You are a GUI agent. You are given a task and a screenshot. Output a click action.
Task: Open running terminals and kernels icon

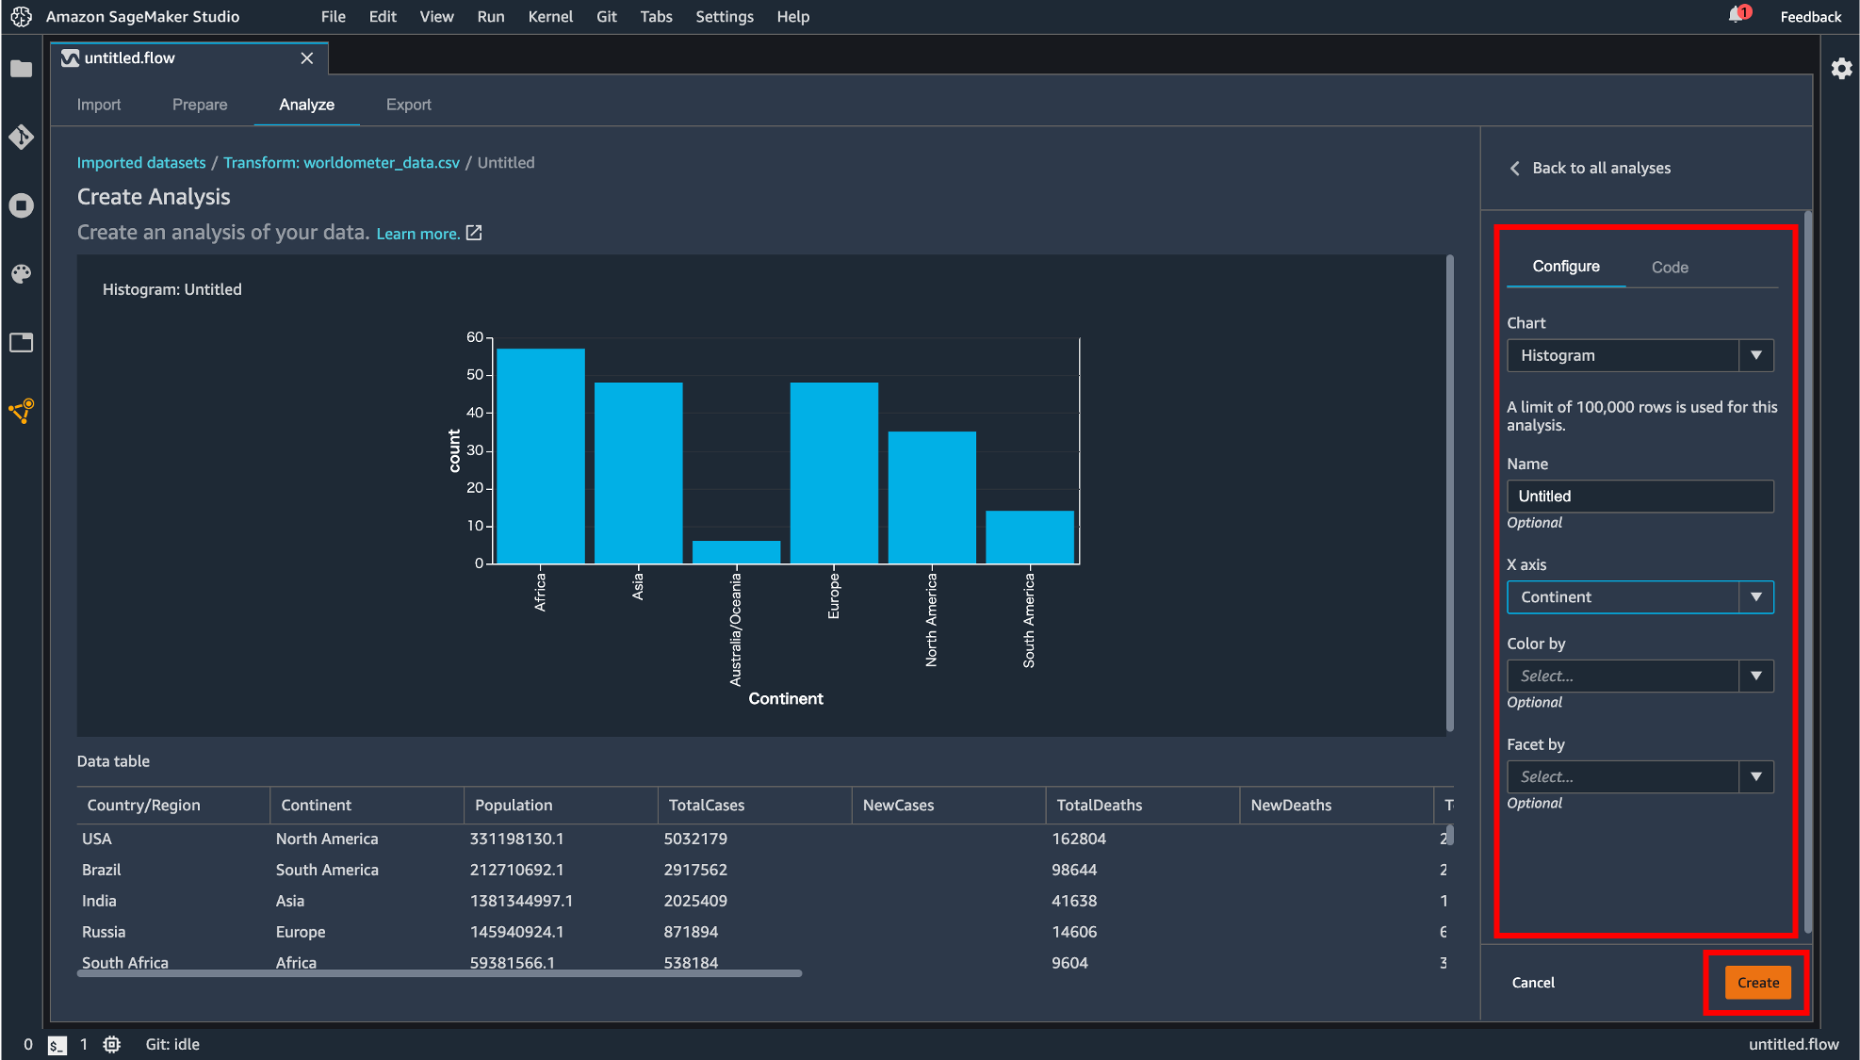[x=21, y=205]
